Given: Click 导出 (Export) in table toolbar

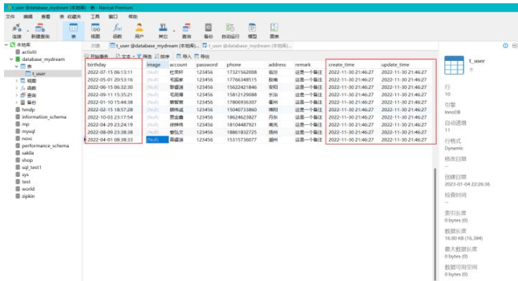Looking at the screenshot, I should click(200, 56).
